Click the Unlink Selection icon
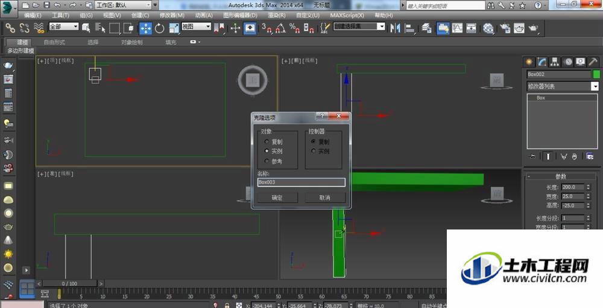The width and height of the screenshot is (603, 308). pyautogui.click(x=24, y=28)
